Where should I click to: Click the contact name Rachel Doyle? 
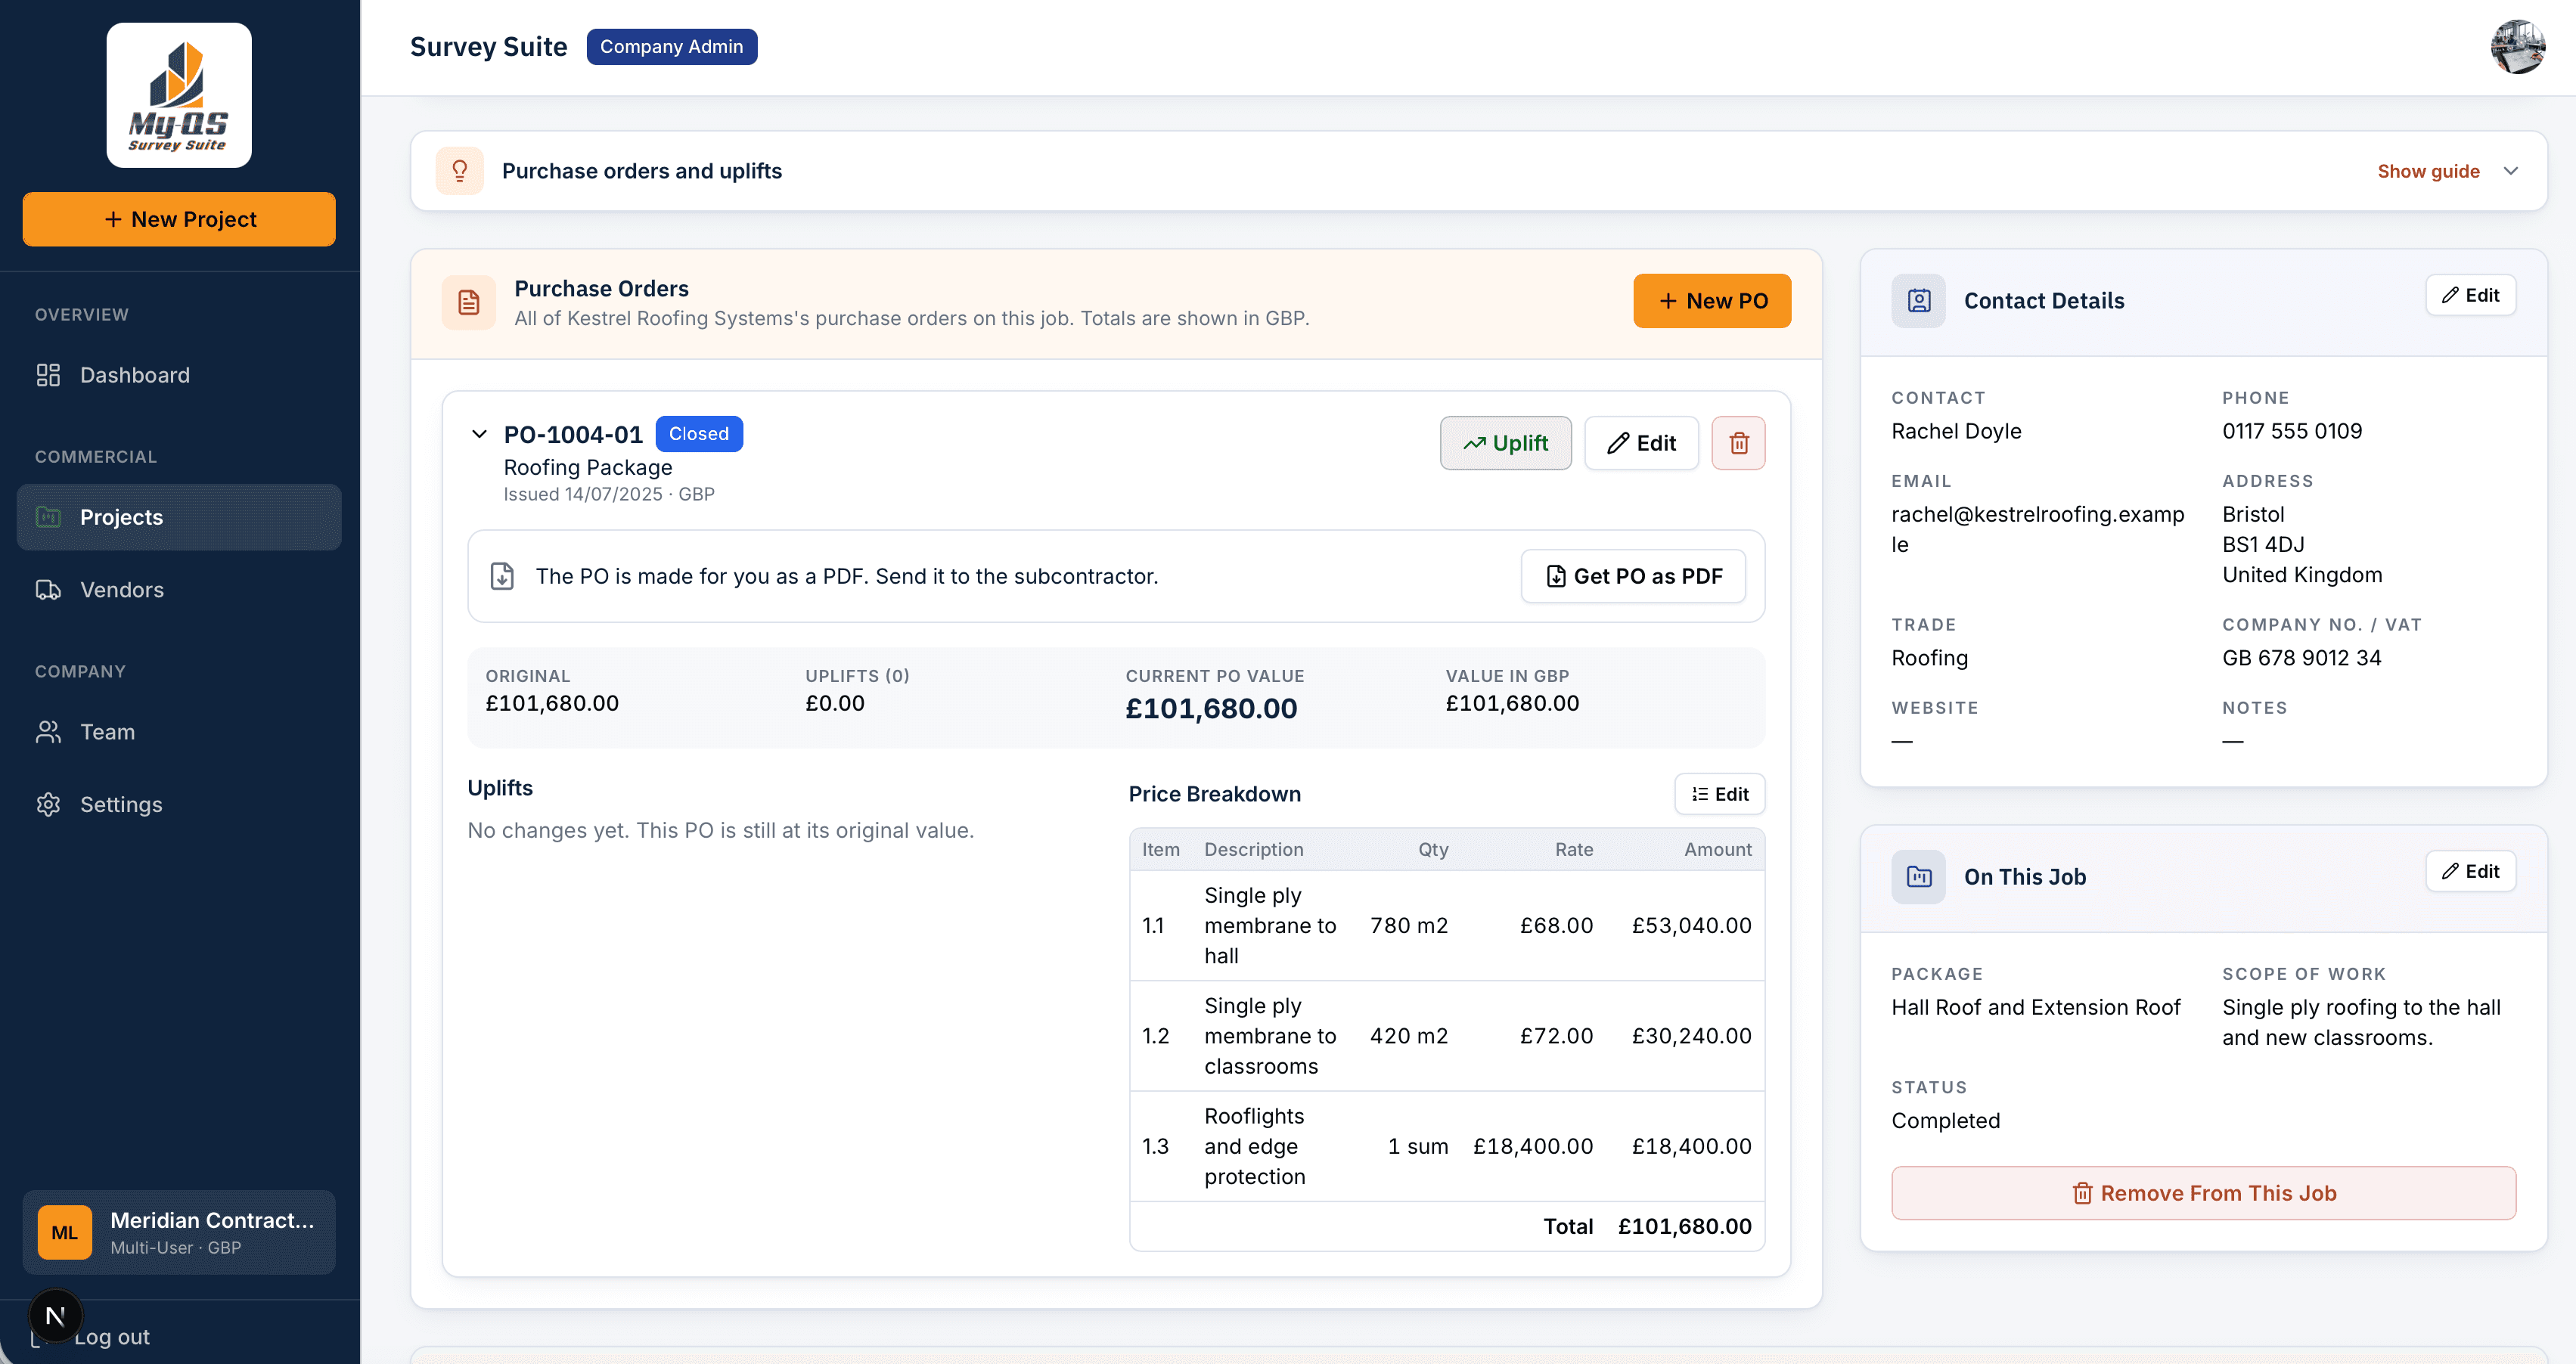pos(1956,431)
